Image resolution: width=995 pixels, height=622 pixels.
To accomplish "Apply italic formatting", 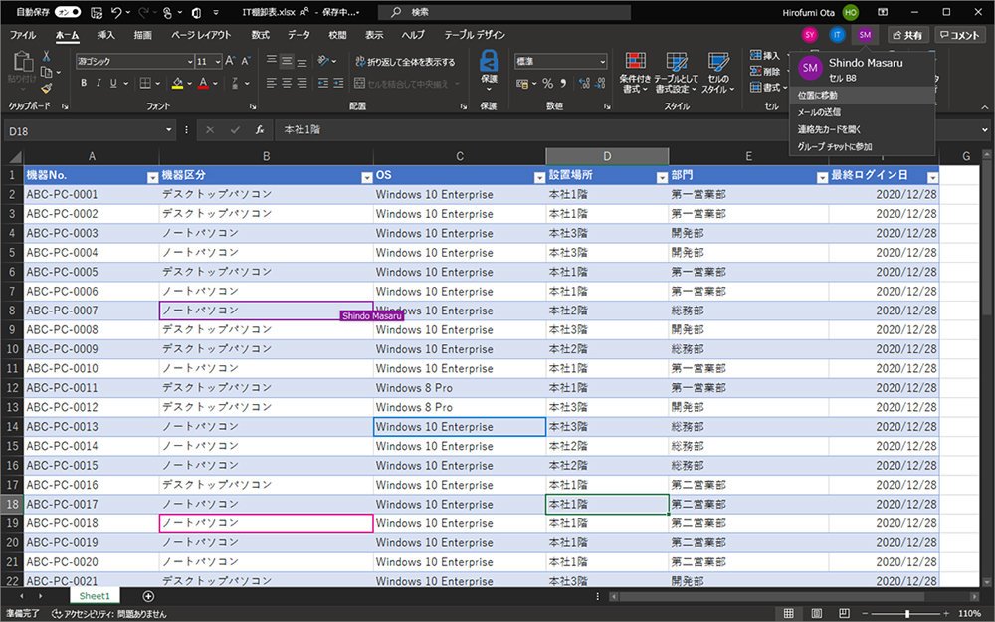I will point(99,83).
